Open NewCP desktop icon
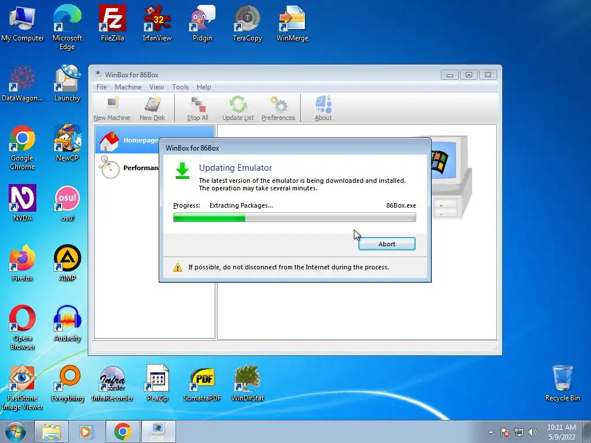 point(67,143)
